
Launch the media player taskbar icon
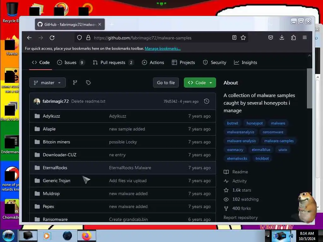(x=47, y=236)
